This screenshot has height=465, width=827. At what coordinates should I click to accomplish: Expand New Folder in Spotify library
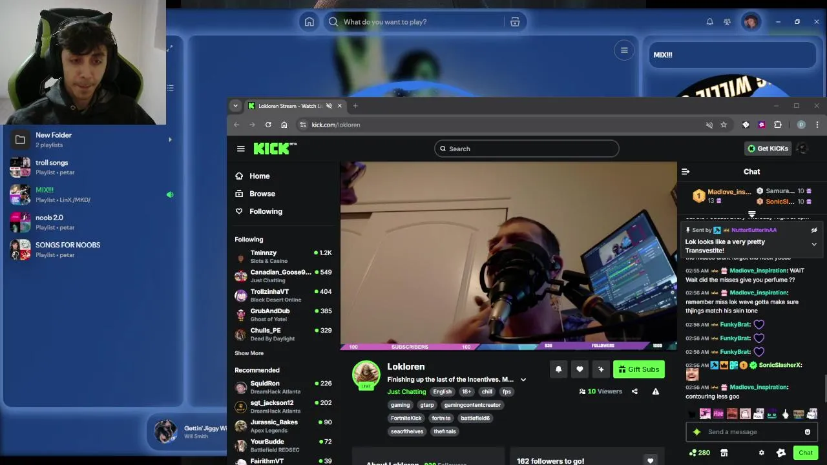tap(170, 139)
